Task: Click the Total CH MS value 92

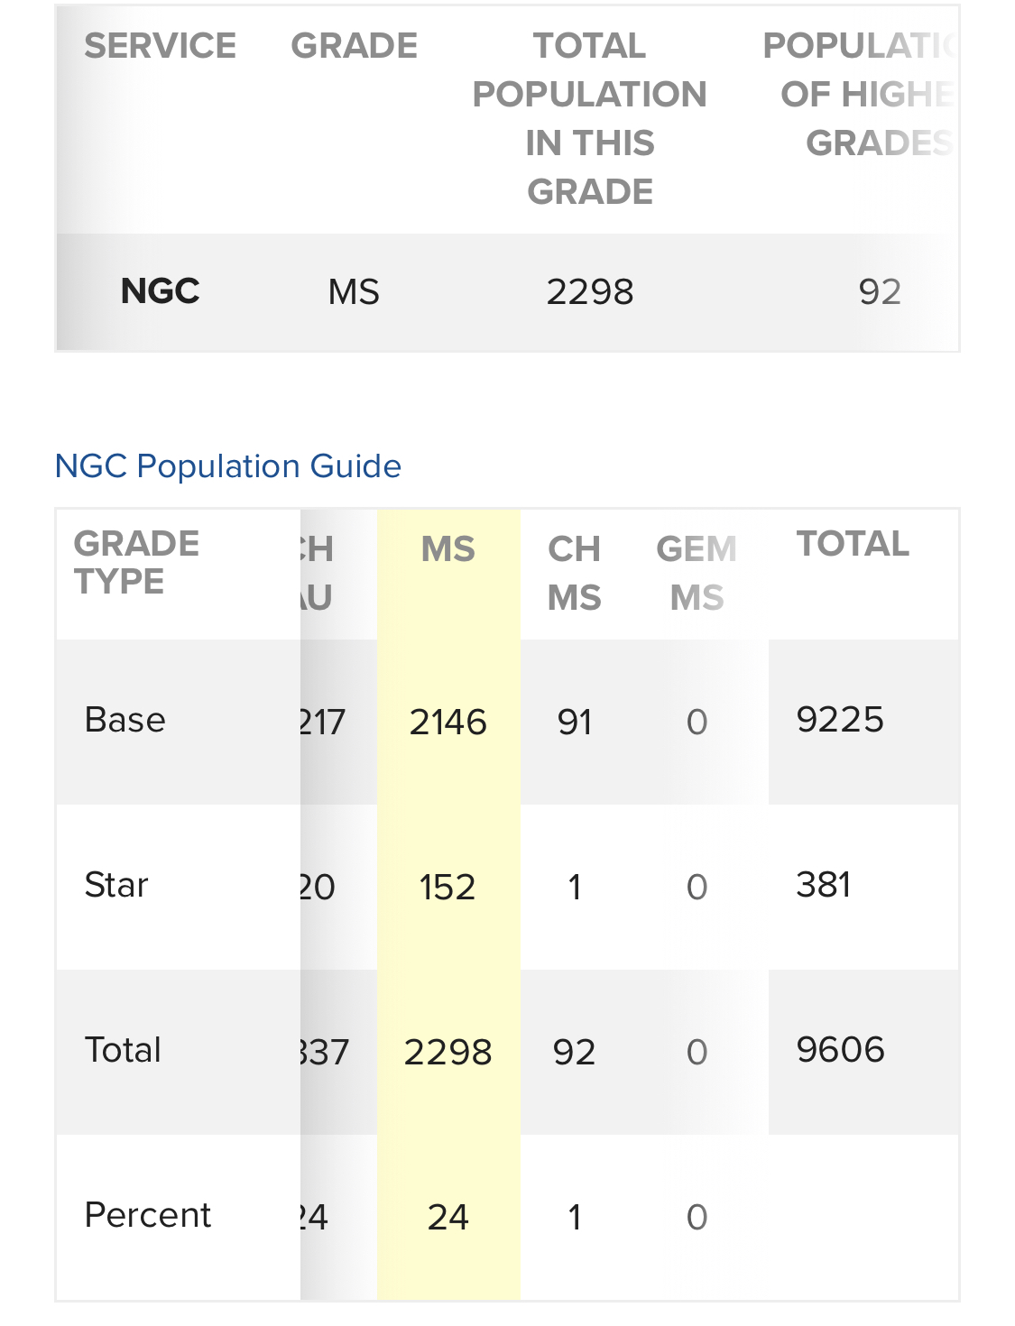Action: (x=575, y=1053)
